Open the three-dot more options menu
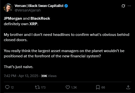 (x=129, y=6)
